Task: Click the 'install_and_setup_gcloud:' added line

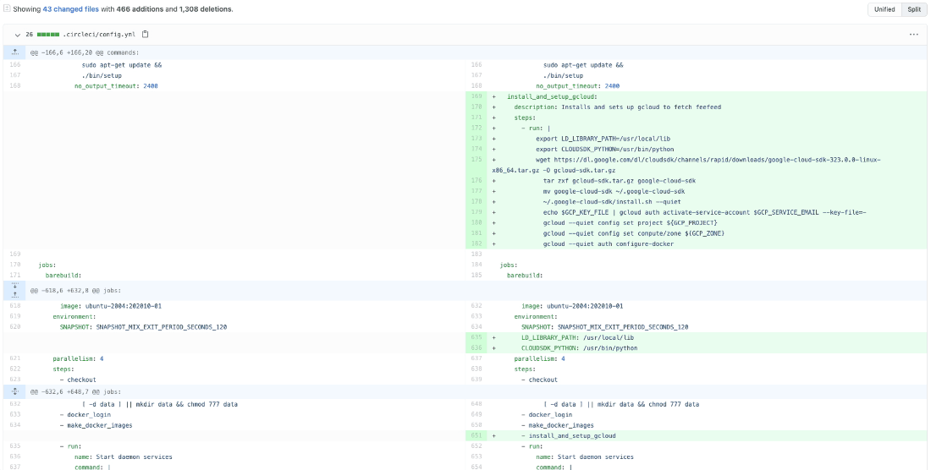Action: tap(552, 96)
